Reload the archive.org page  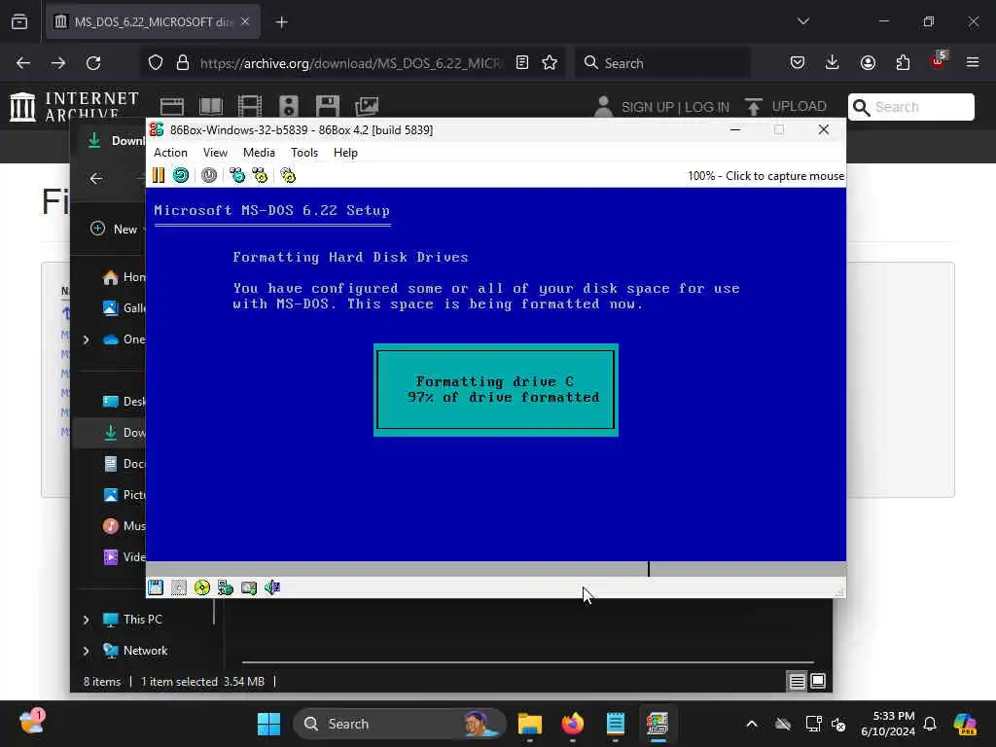[x=93, y=63]
